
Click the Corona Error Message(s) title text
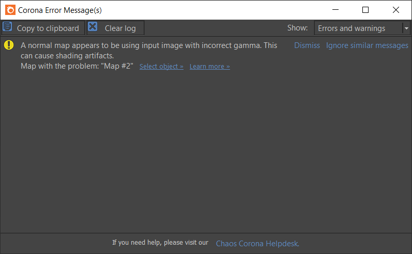(x=60, y=10)
